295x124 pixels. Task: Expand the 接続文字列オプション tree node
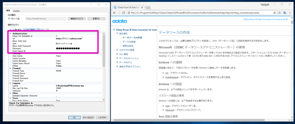click(117, 66)
